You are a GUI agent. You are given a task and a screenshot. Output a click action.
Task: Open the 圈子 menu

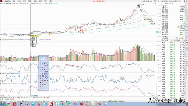tap(51, 1)
